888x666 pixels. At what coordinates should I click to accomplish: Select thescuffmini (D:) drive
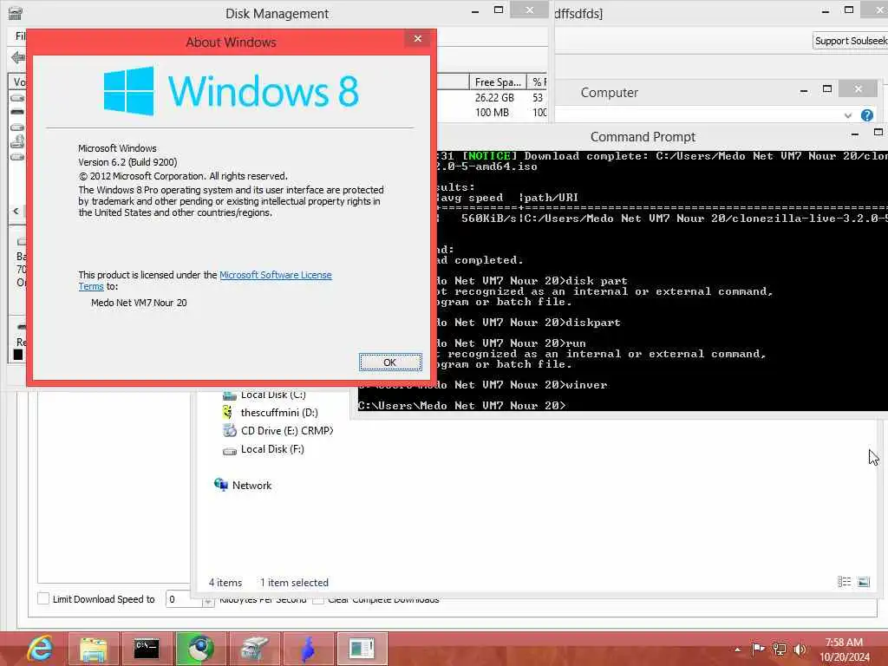tap(279, 412)
